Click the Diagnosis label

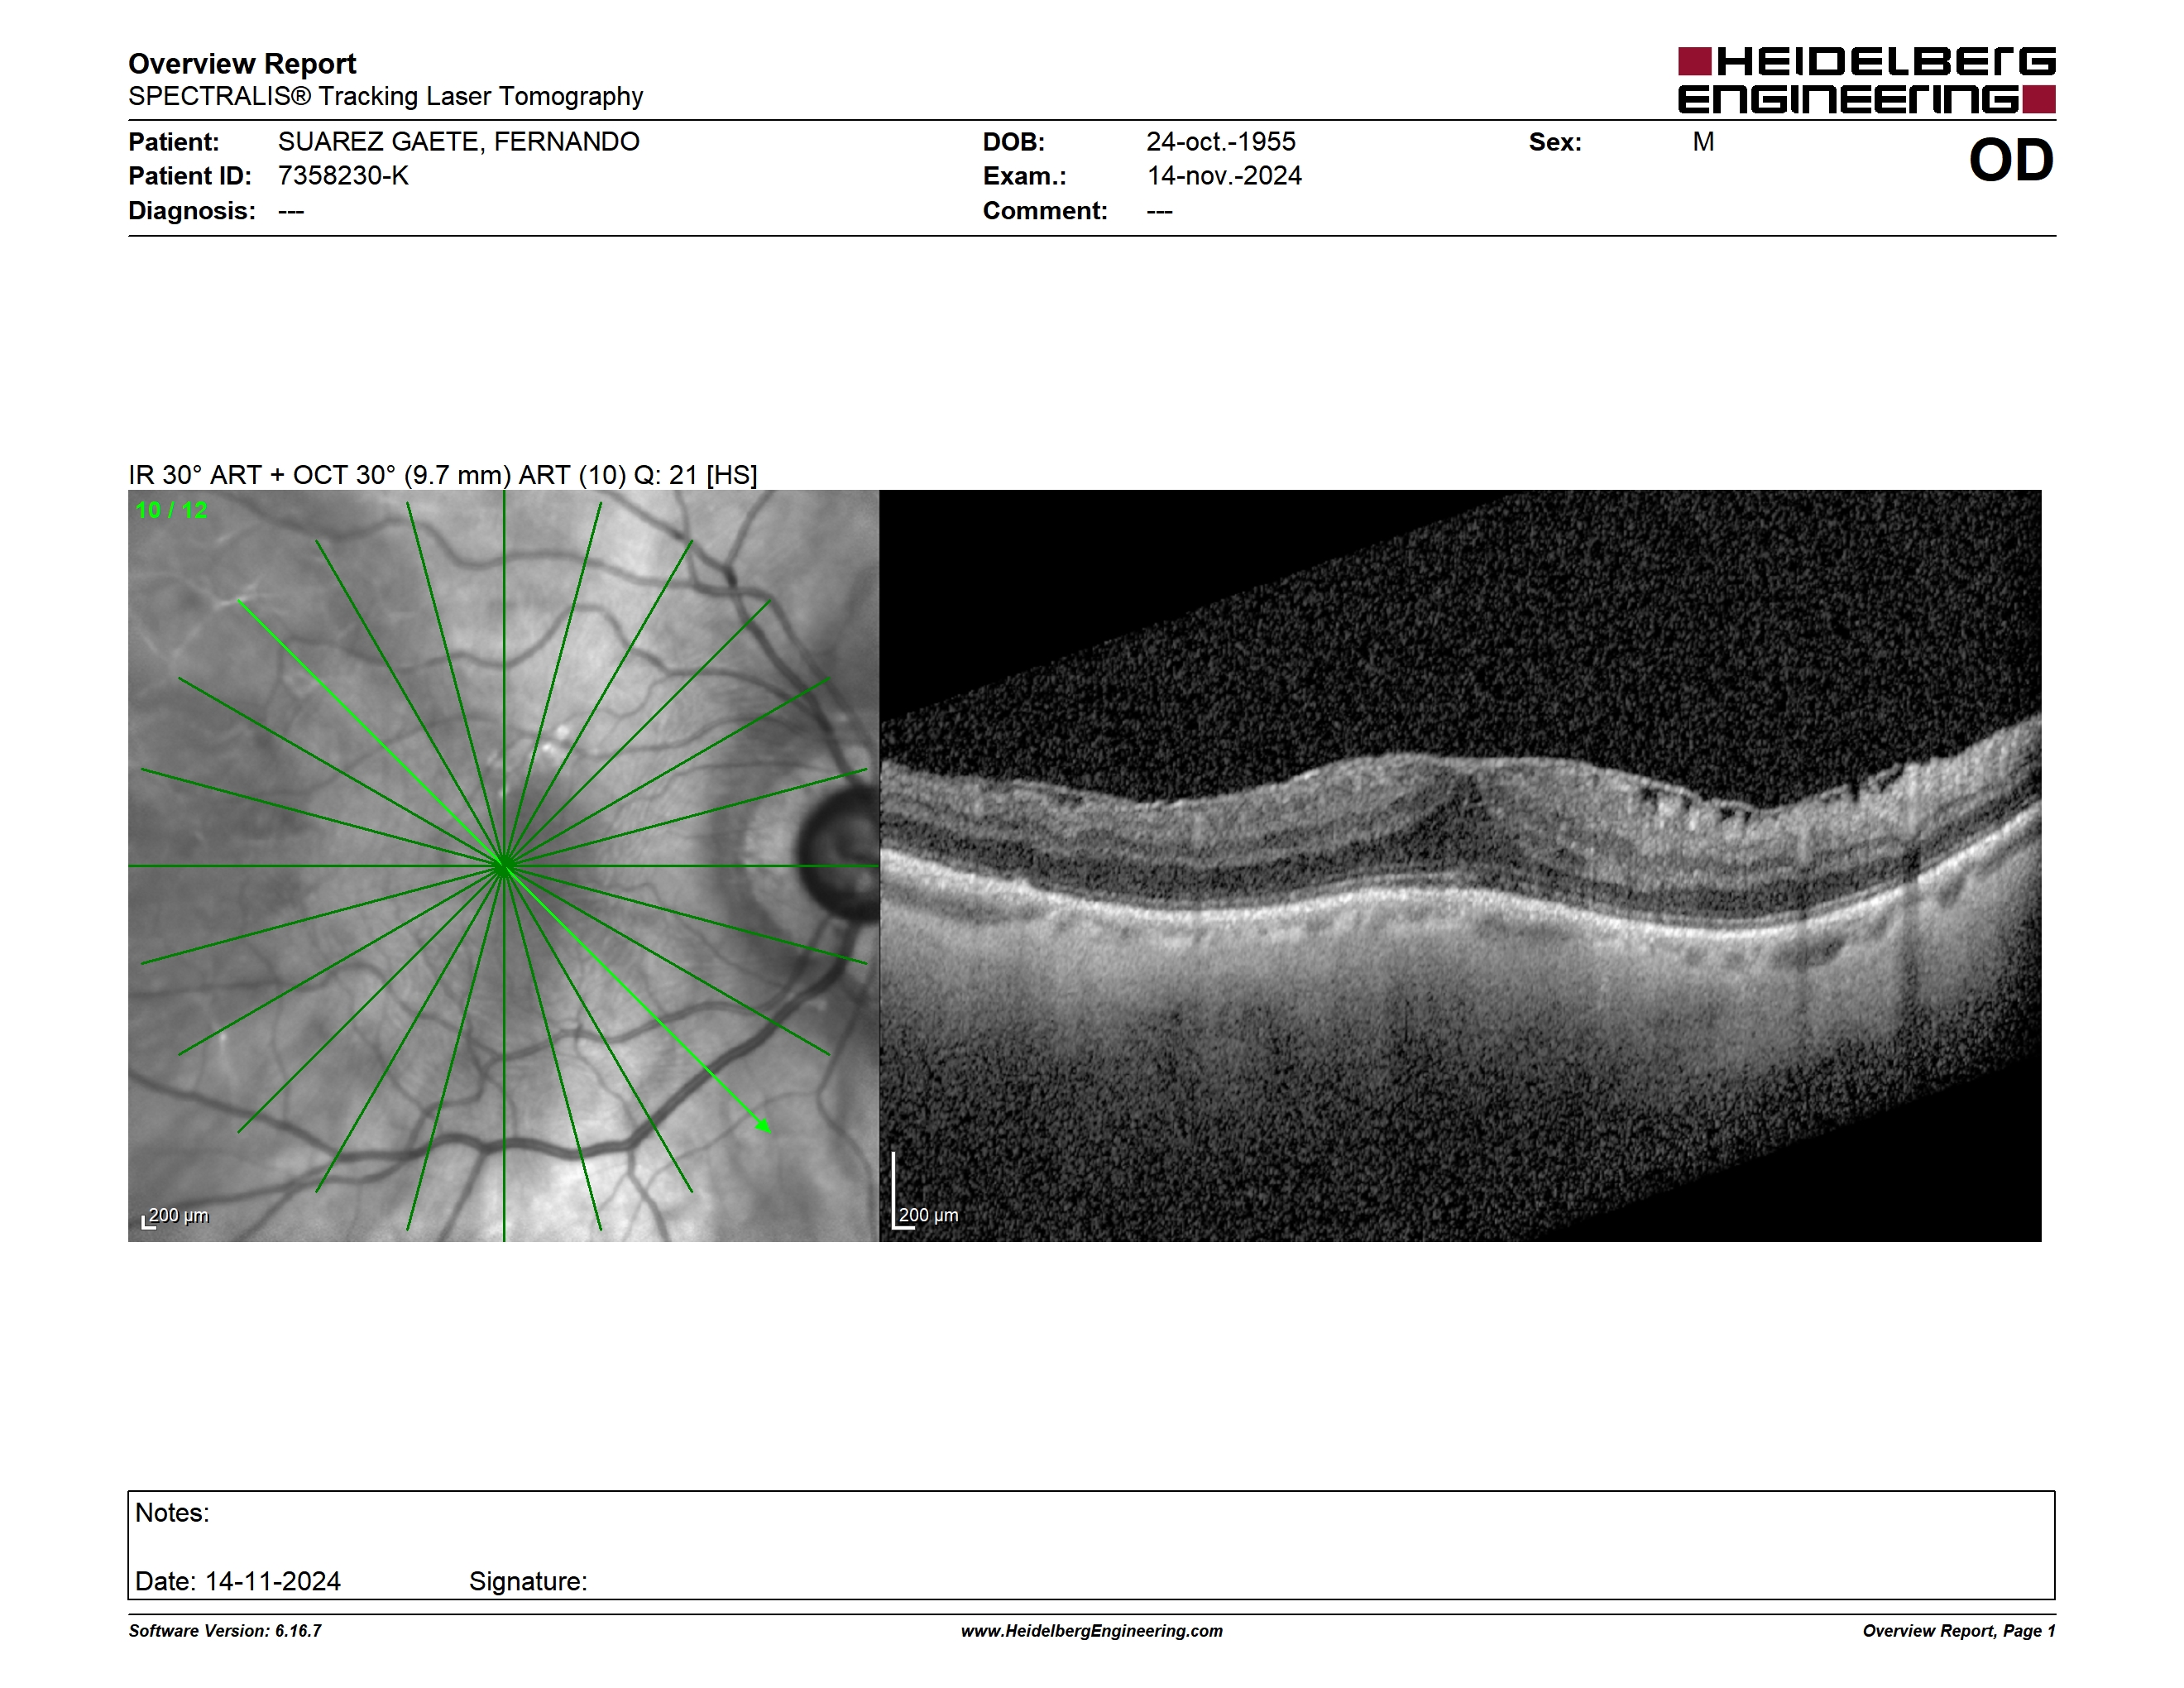coord(192,211)
